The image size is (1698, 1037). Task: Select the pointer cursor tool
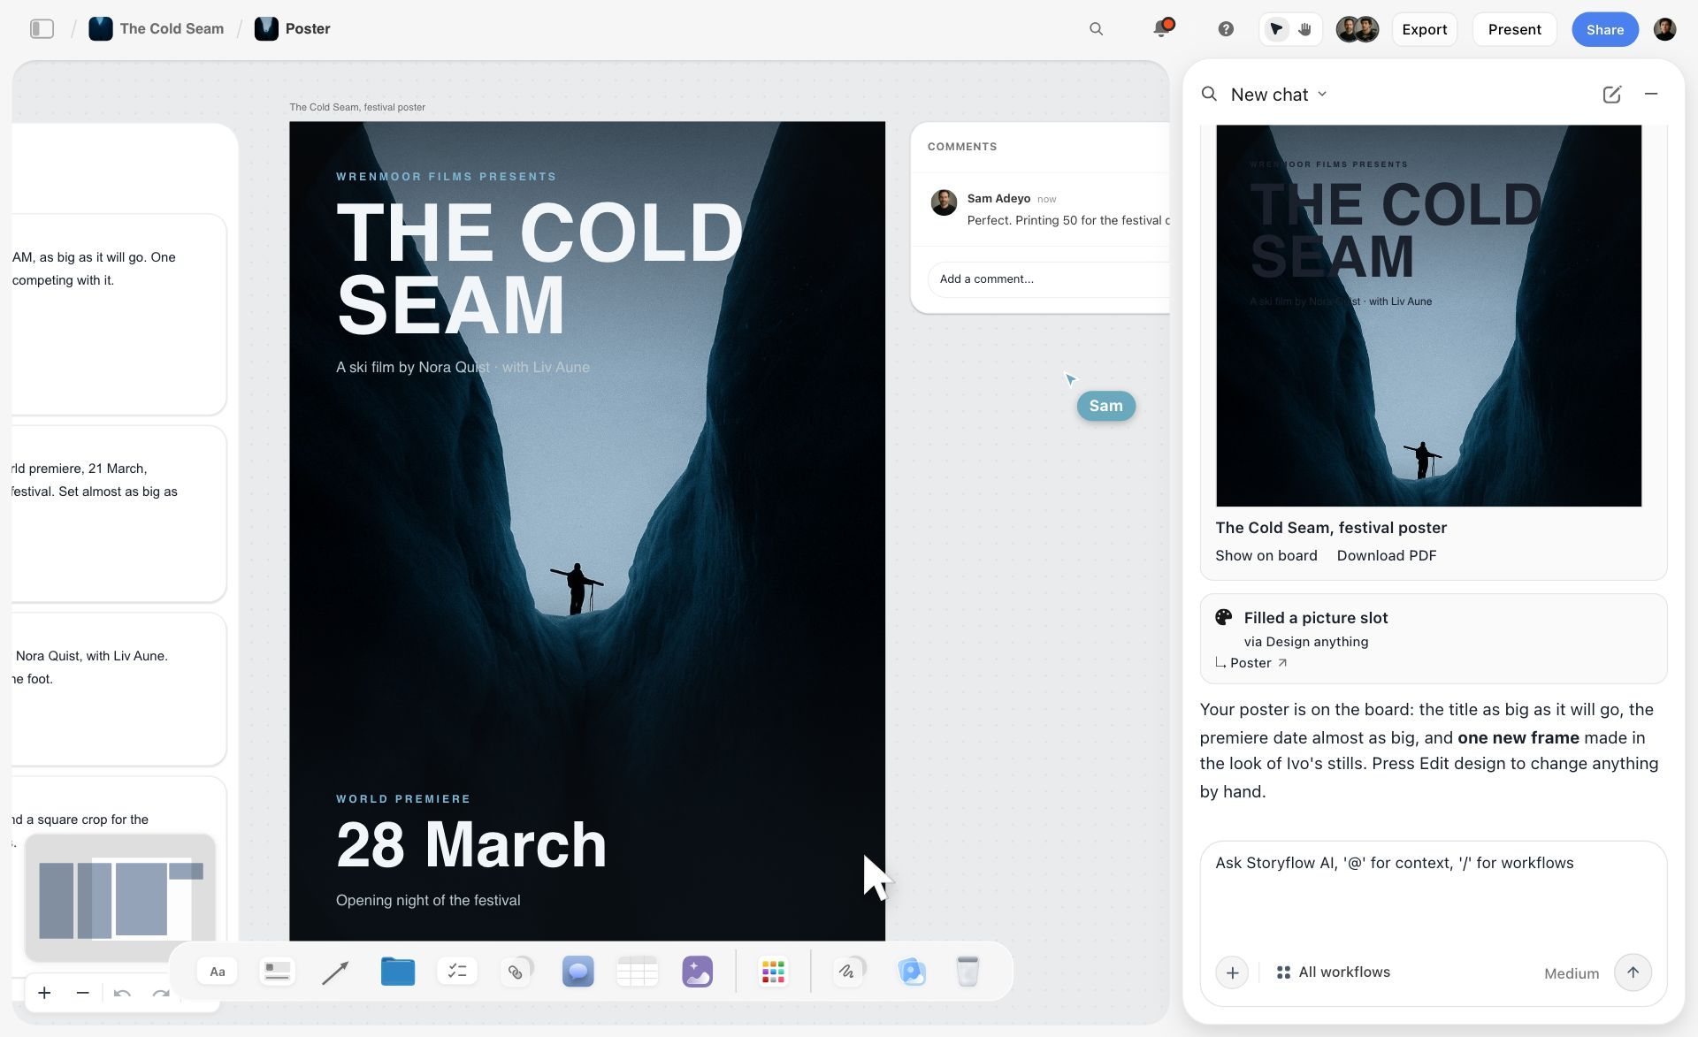[x=1275, y=29]
